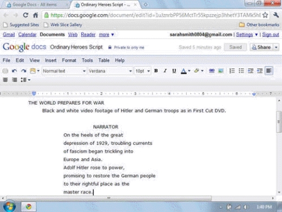This screenshot has width=282, height=212.
Task: Open the Insert menu
Action: tap(51, 60)
